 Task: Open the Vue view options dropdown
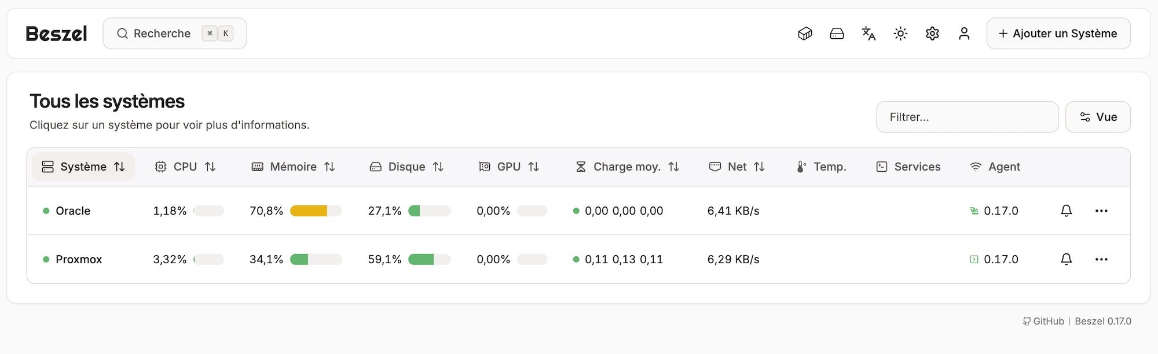point(1098,117)
